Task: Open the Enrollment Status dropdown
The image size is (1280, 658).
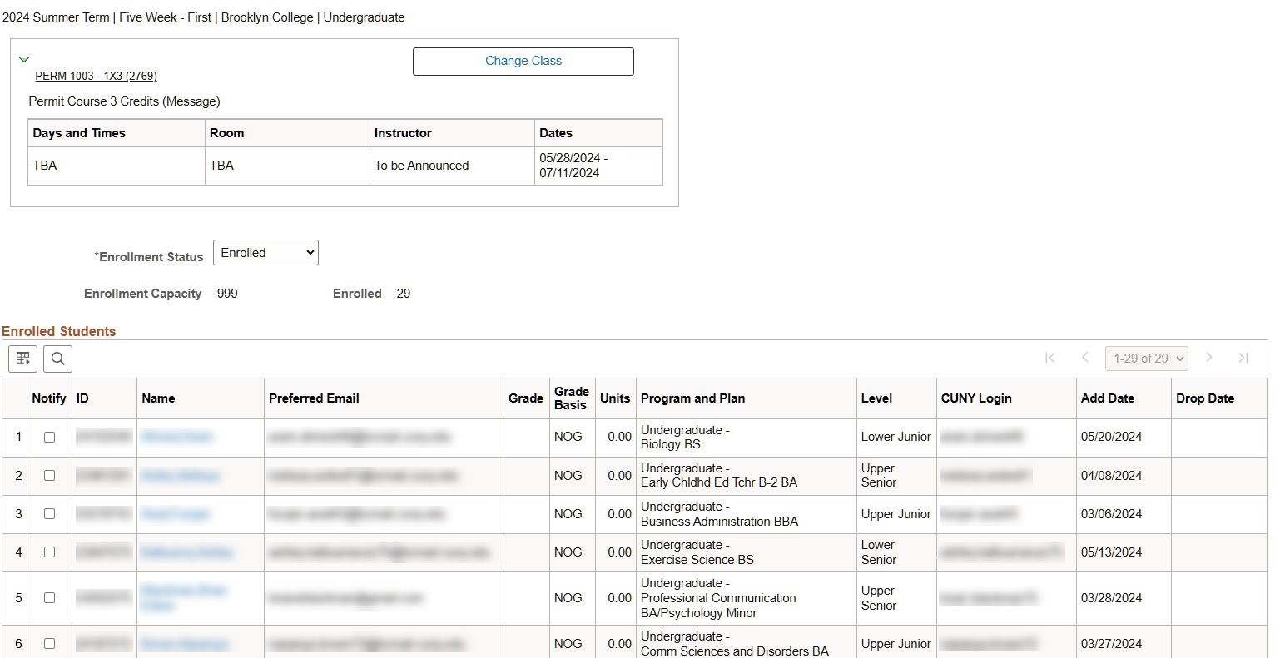Action: [265, 252]
